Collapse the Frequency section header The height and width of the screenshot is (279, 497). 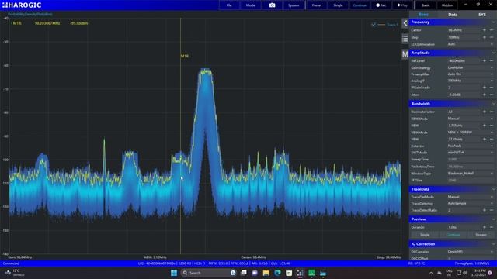coord(453,22)
